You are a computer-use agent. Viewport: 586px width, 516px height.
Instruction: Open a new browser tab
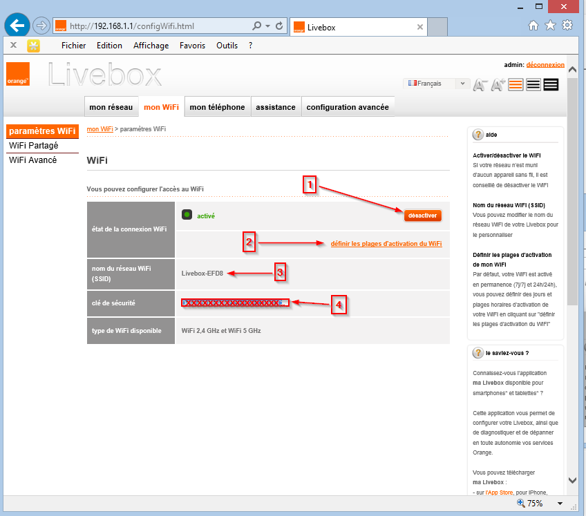click(437, 27)
